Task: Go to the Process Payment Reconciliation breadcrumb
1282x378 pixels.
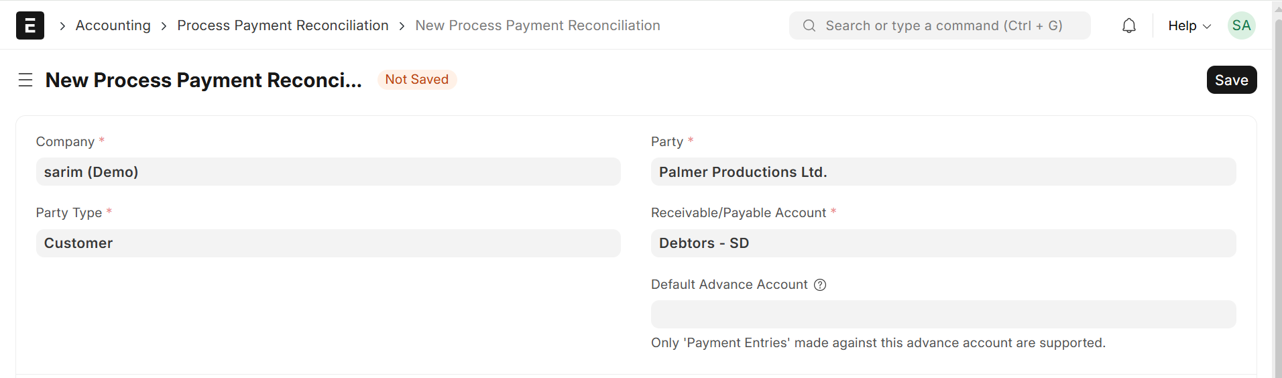Action: (282, 25)
